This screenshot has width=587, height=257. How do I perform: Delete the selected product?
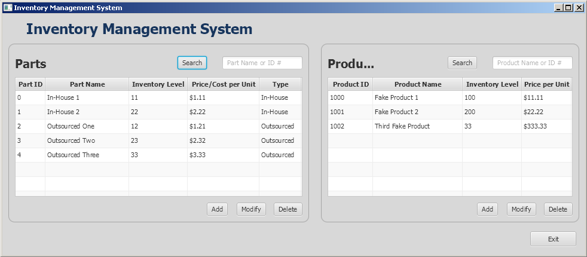(x=558, y=209)
